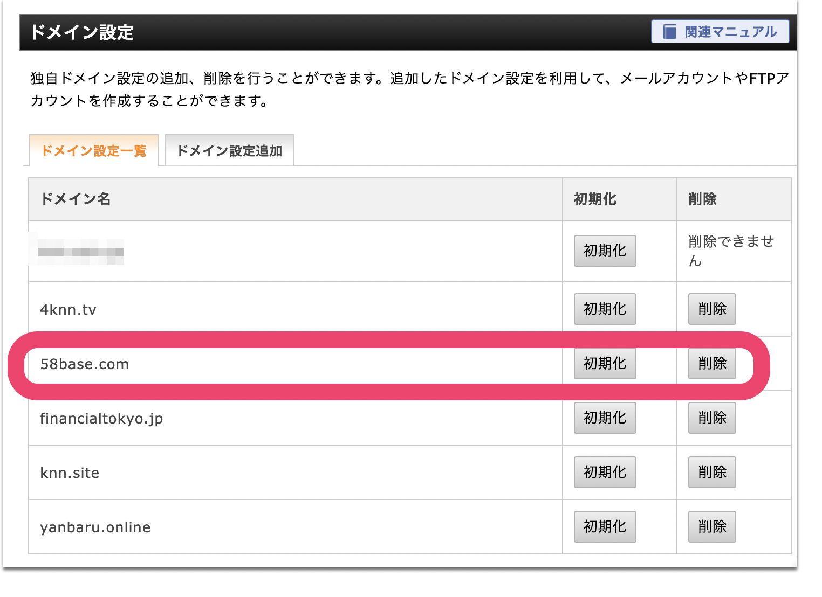Screen dimensions: 822x597
Task: Select the yanbaru.online domain name
Action: (x=95, y=527)
